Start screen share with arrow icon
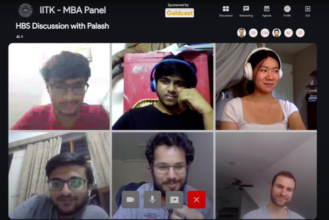329x220 pixels. (x=175, y=199)
